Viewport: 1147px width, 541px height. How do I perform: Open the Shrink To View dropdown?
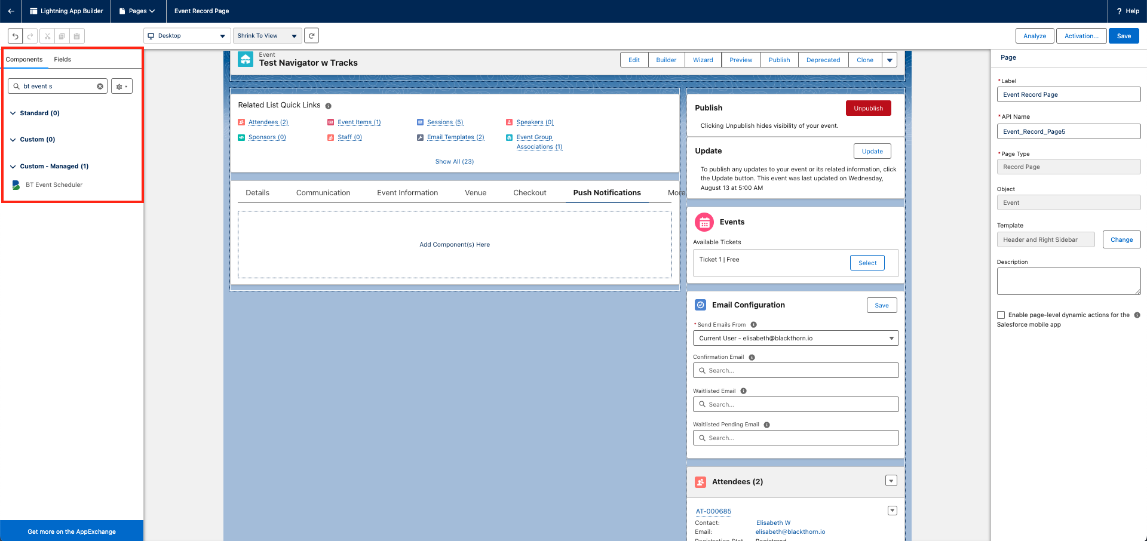267,36
